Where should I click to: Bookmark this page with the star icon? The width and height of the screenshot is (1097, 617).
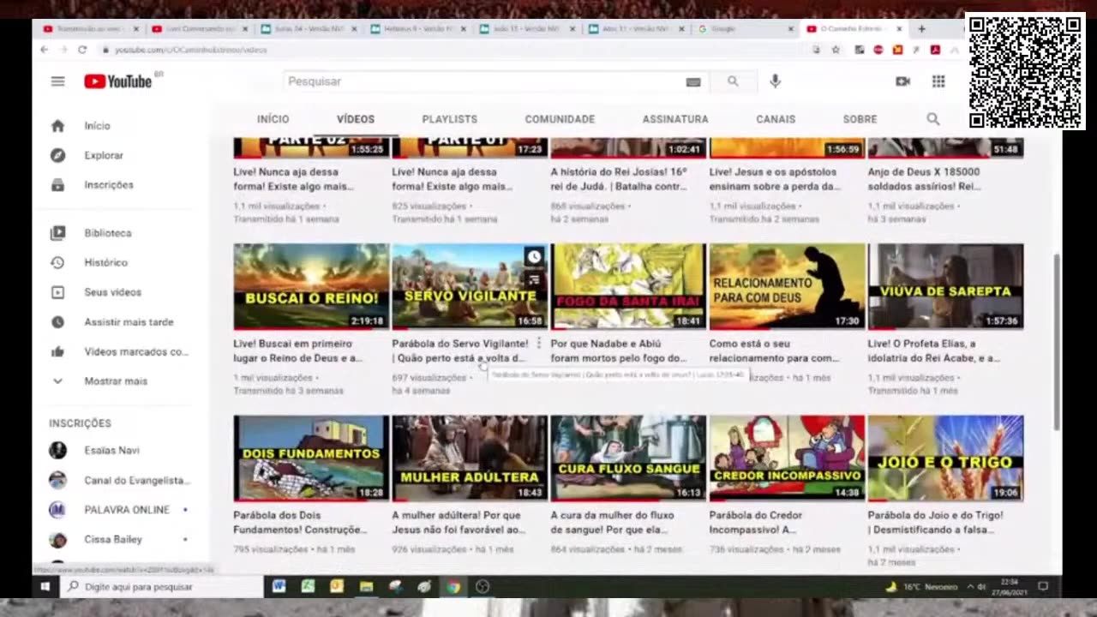click(836, 50)
